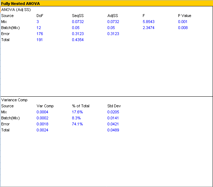Screen dimensions: 213x187
Task: Select Mix Std Dev 0.0205
Action: tap(113, 112)
